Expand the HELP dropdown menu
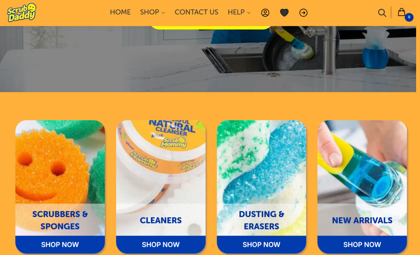 (x=239, y=12)
